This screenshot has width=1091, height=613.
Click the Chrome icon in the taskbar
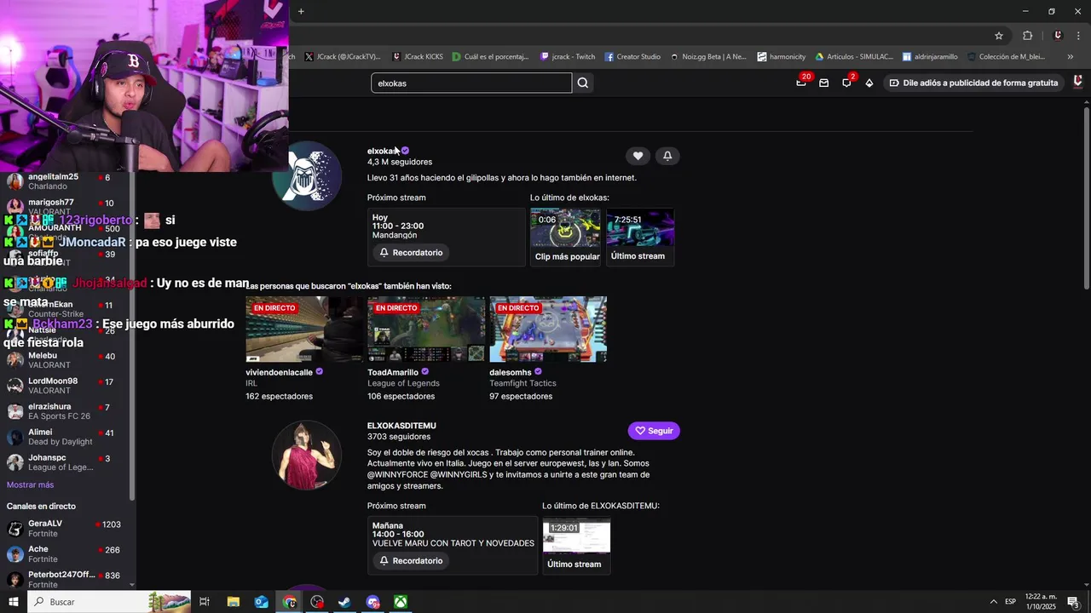(x=290, y=602)
